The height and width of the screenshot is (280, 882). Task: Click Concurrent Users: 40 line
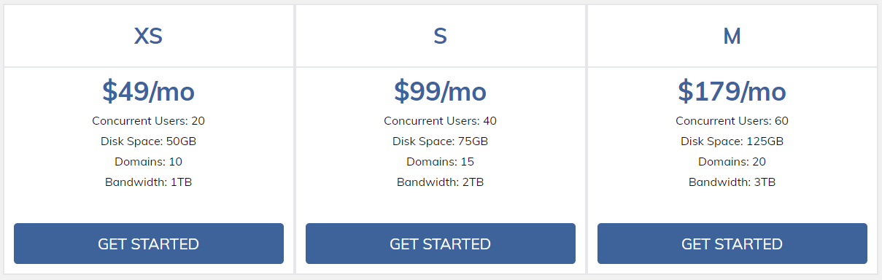[440, 121]
